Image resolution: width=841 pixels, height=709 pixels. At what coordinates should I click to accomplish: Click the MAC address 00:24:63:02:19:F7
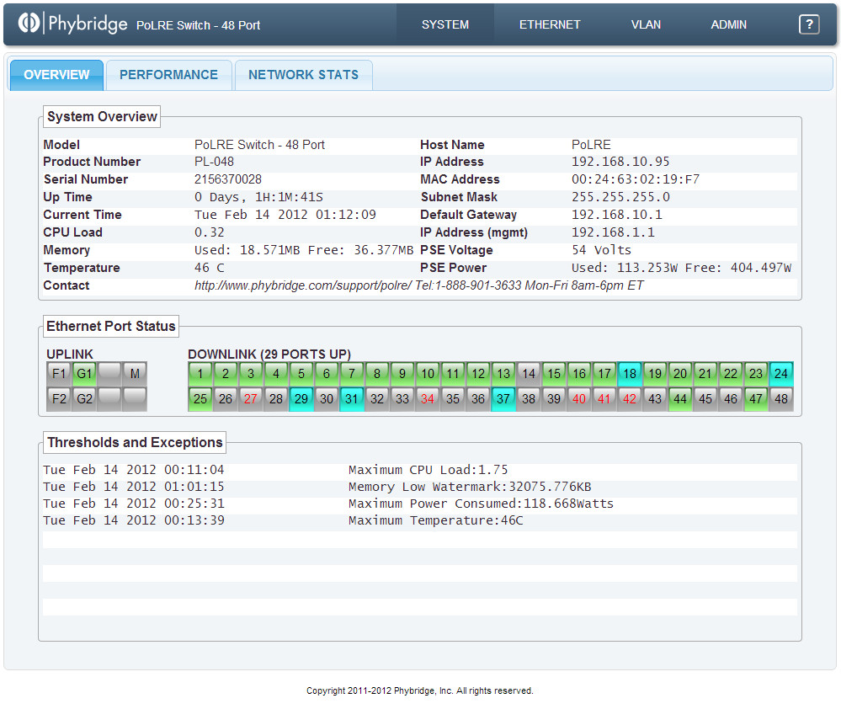point(636,179)
